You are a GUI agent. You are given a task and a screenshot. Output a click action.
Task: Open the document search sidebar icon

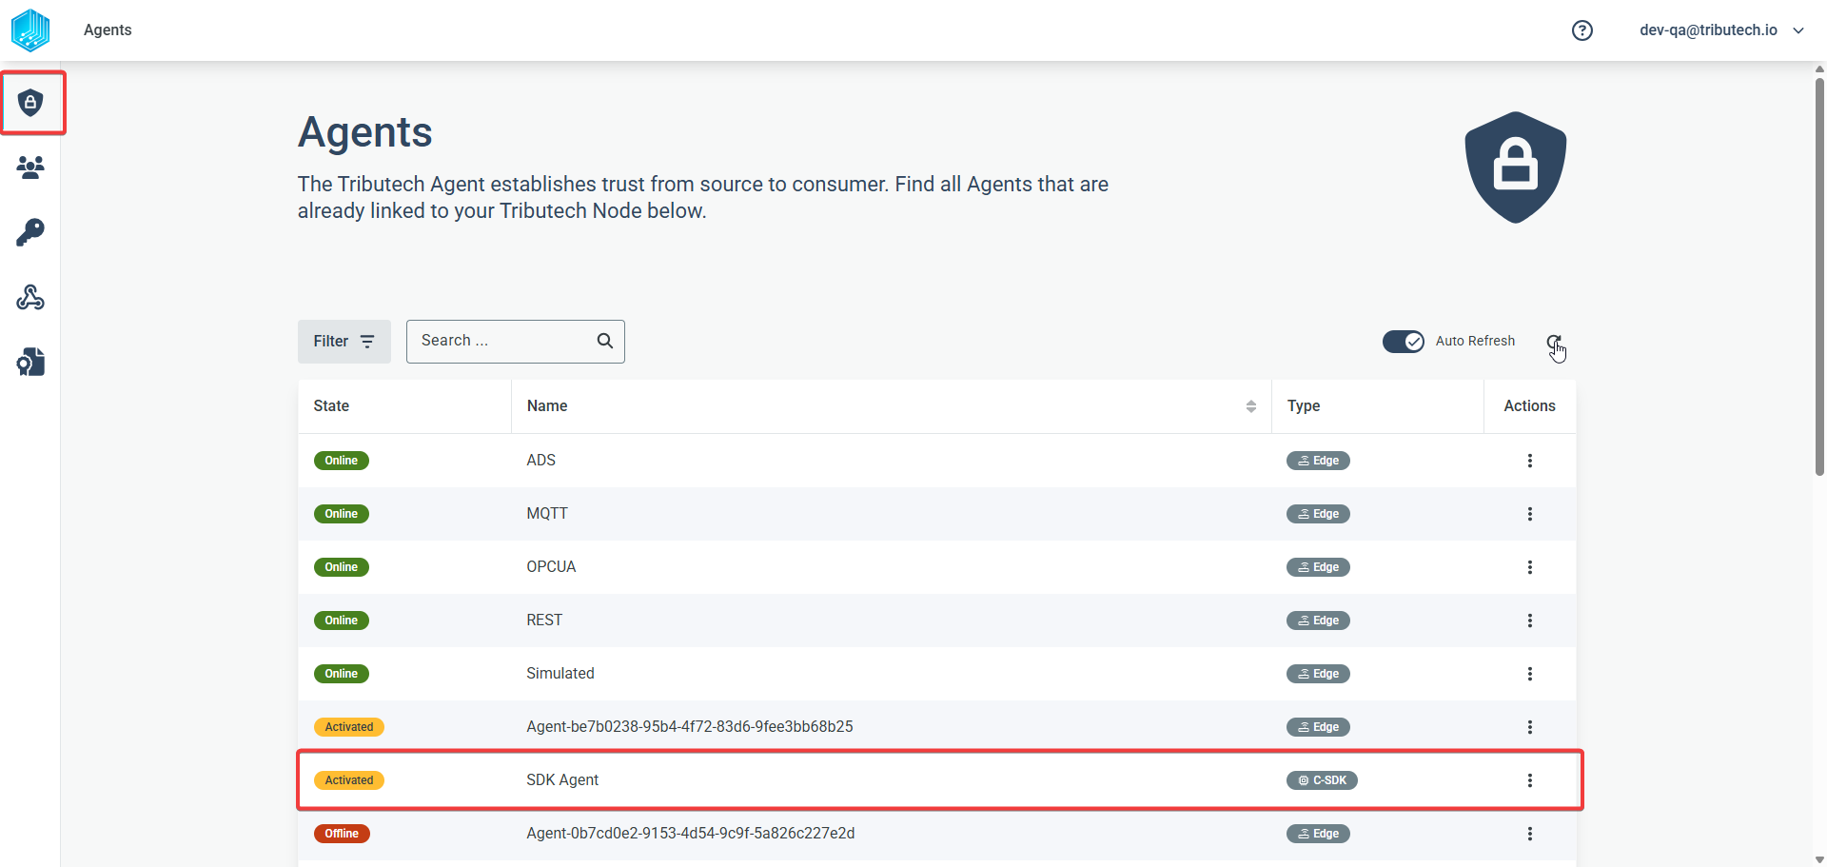[30, 362]
